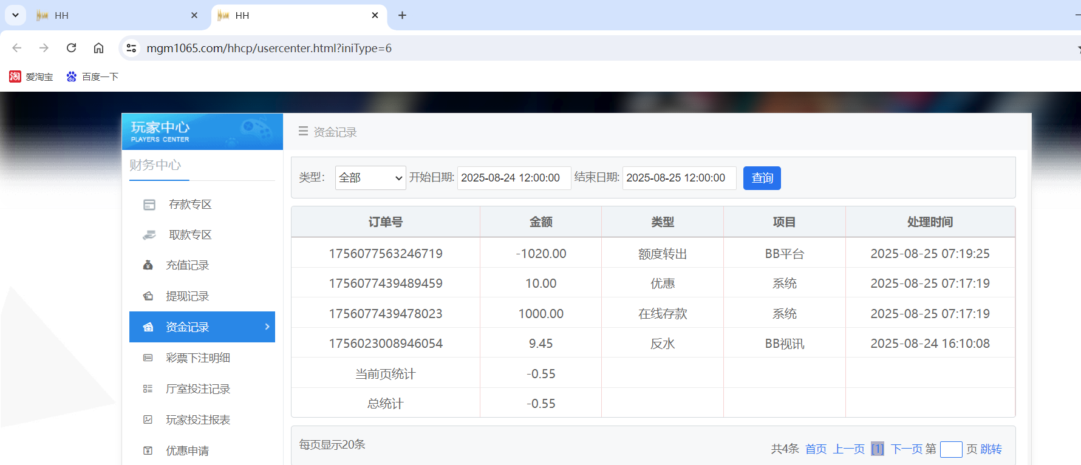Click the 提现记录 sidebar icon

(x=148, y=296)
